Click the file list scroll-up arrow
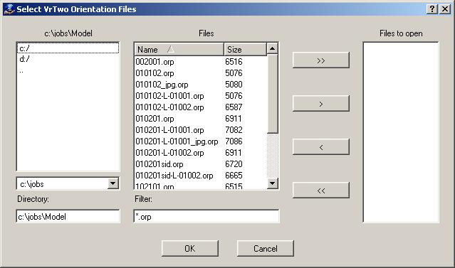This screenshot has width=455, height=268. 272,48
